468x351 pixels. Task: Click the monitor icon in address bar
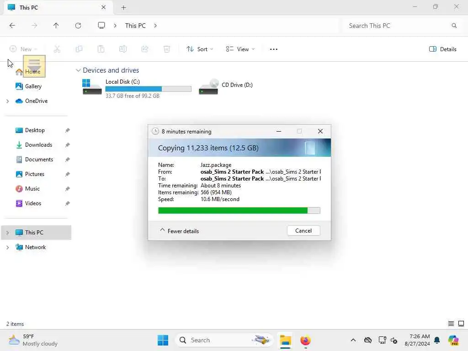(101, 26)
